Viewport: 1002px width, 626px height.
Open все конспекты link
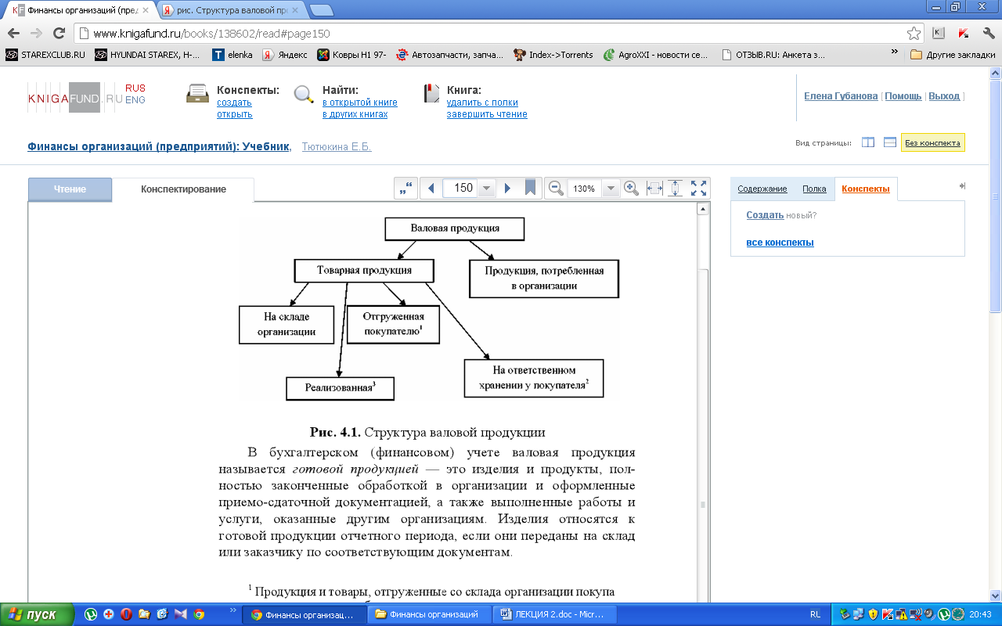pos(780,243)
